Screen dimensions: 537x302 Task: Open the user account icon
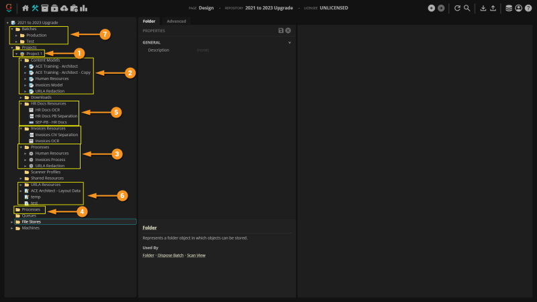pyautogui.click(x=518, y=8)
